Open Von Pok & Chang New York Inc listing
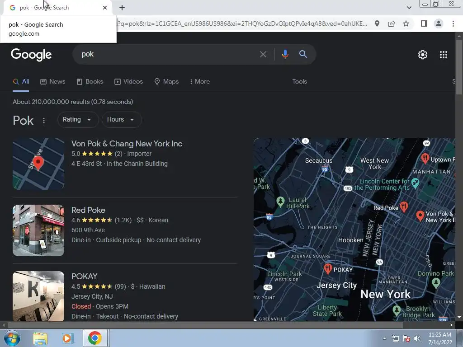Screen dimensions: 463x347 (x=127, y=144)
